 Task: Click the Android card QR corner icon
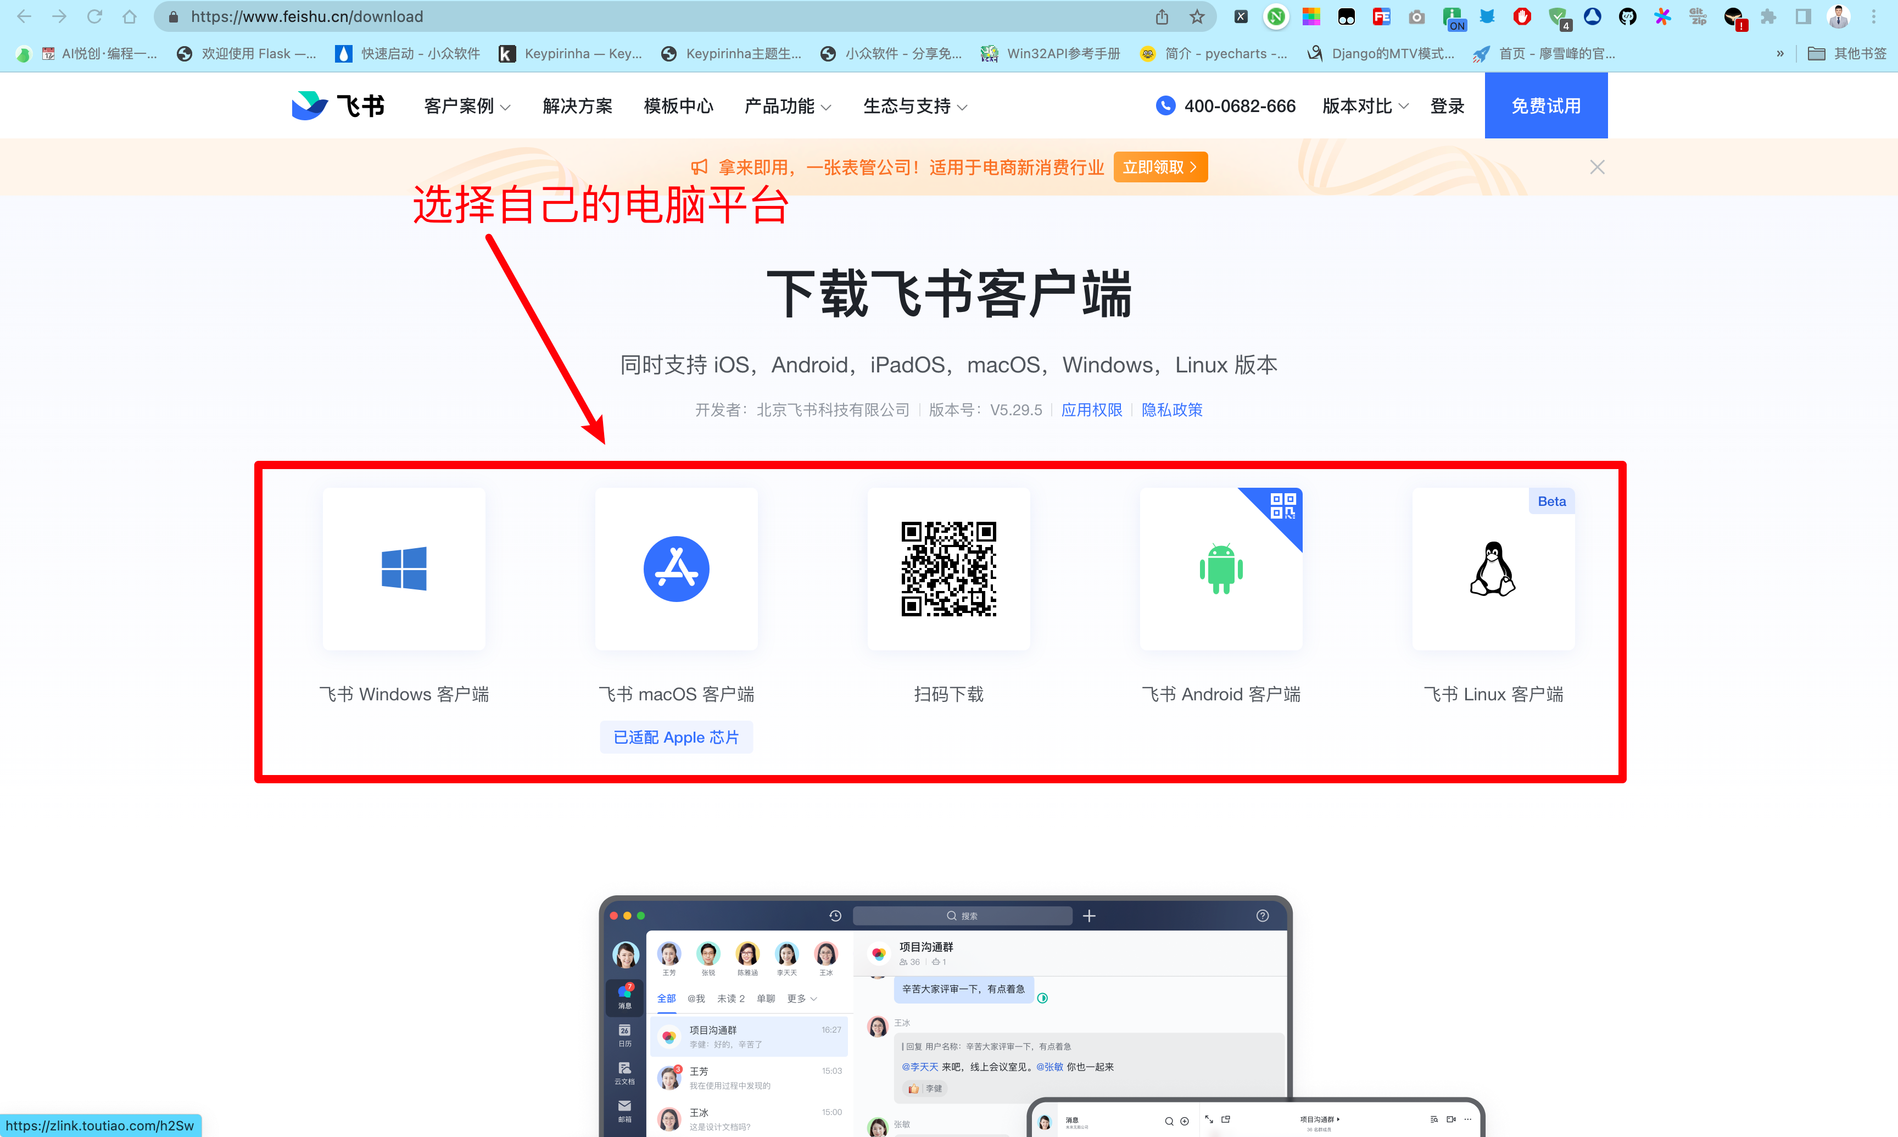coord(1282,506)
